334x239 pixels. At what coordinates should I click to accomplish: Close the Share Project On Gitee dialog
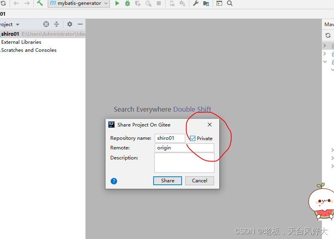click(210, 125)
